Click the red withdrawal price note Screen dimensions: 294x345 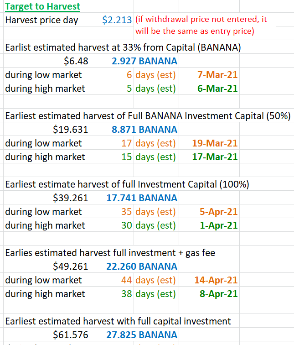[x=201, y=25]
